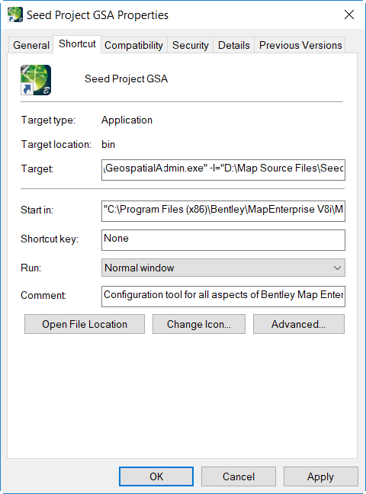Click the Comment text field
Screen dimensions: 366x494
223,296
